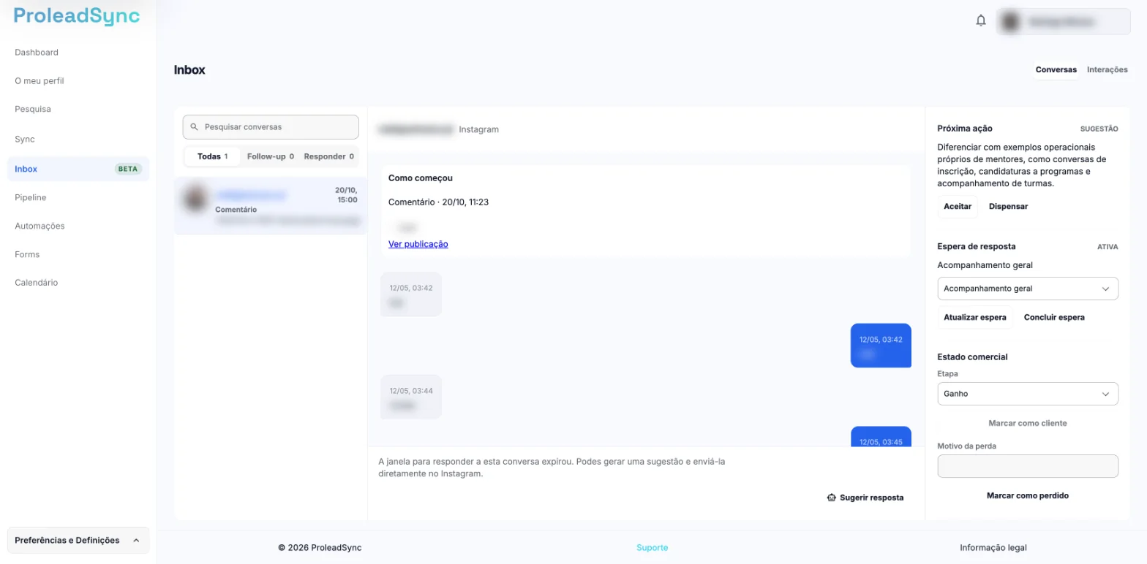Open Calendário page
Image resolution: width=1147 pixels, height=564 pixels.
(x=36, y=283)
